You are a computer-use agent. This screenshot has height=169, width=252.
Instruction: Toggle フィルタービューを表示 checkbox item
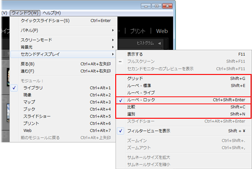[184, 131]
